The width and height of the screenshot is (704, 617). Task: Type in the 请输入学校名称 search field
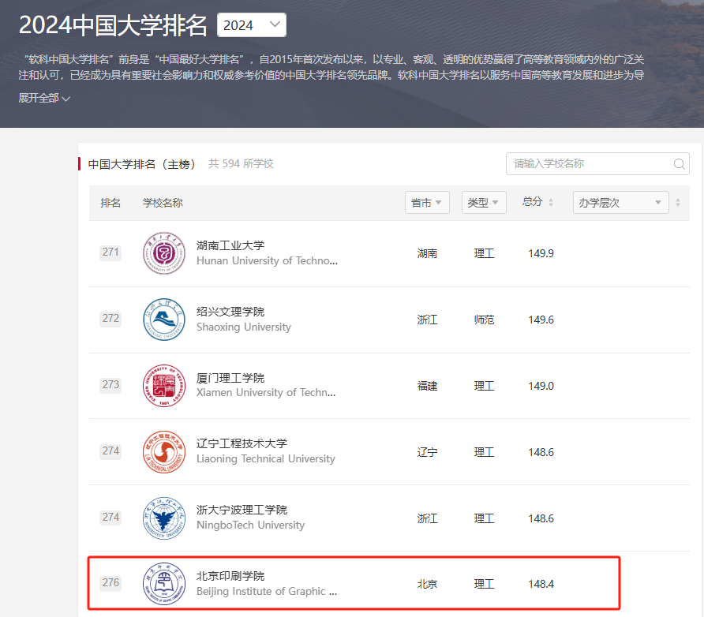[588, 164]
